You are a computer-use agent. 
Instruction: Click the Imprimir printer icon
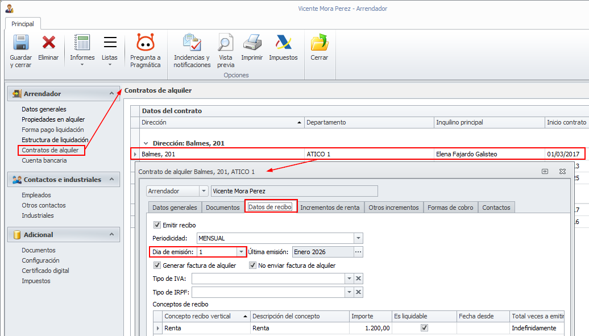[252, 43]
